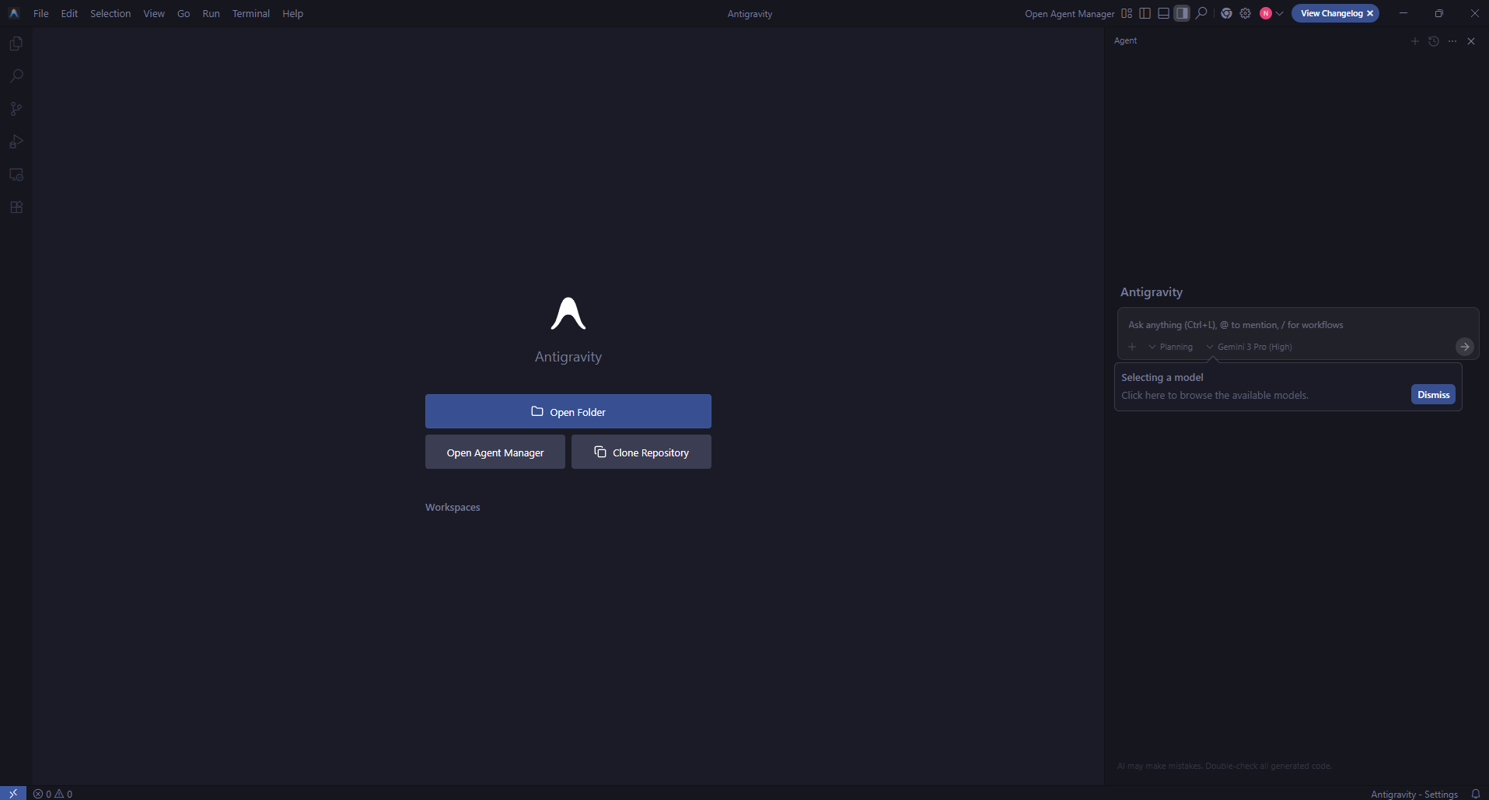Viewport: 1489px width, 800px height.
Task: Open the Run and Debug panel
Action: [x=17, y=141]
